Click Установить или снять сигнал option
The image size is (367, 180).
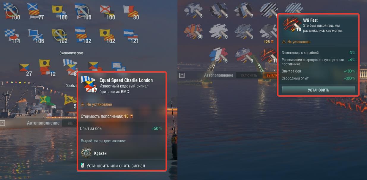point(116,165)
